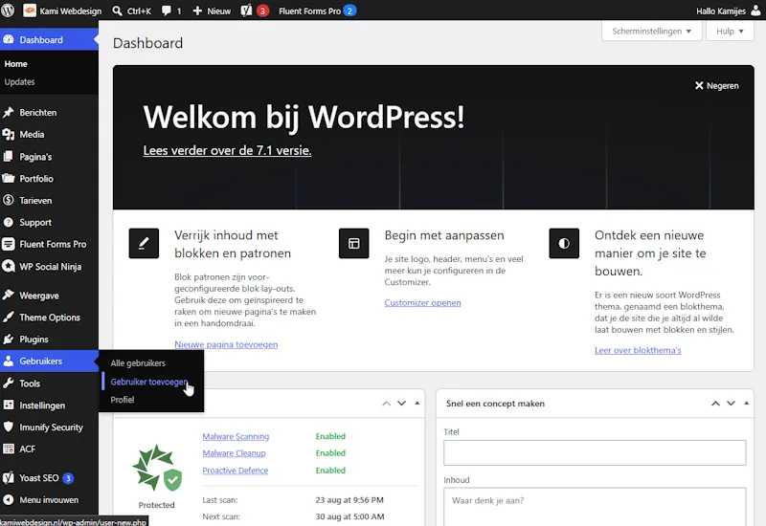The width and height of the screenshot is (766, 526).
Task: Click the plus Nieuw icon
Action: (197, 11)
